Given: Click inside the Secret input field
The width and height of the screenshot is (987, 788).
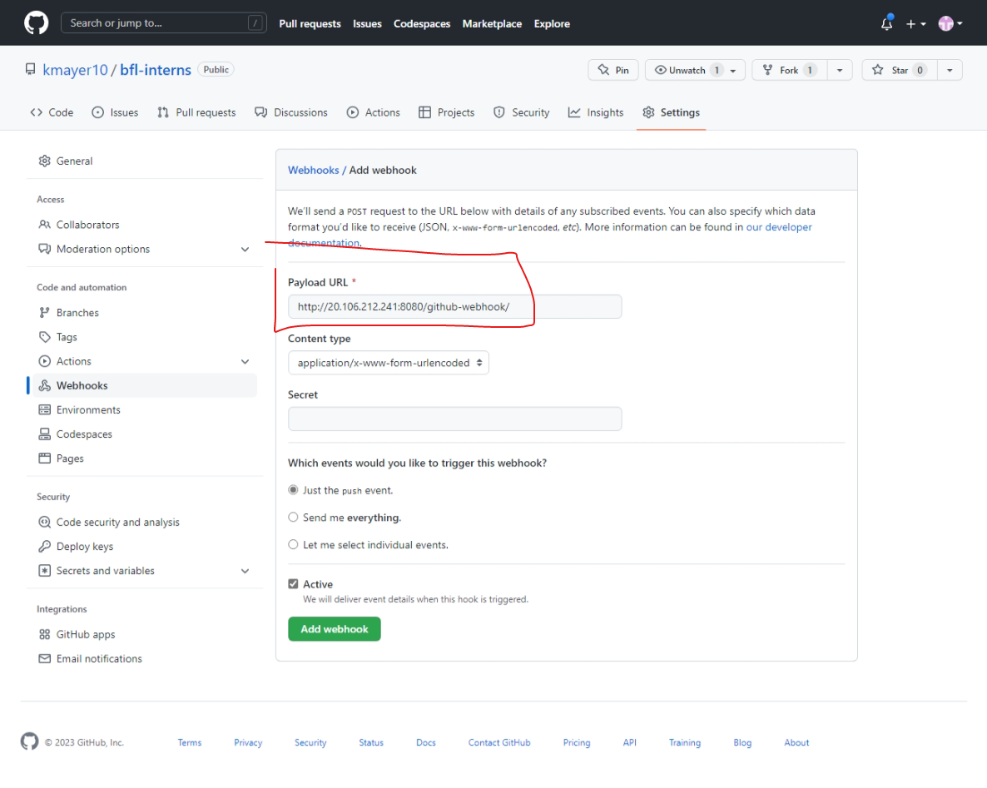Looking at the screenshot, I should 454,418.
